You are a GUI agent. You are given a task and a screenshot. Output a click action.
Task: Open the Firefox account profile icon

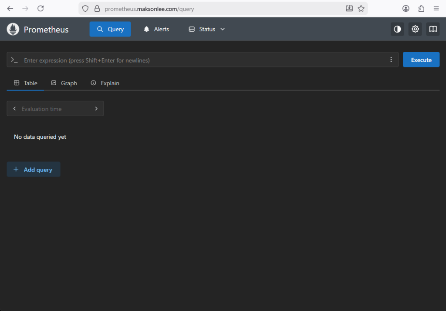click(406, 8)
